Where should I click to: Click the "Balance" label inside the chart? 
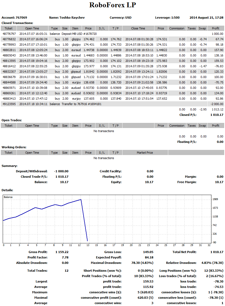click(8, 197)
